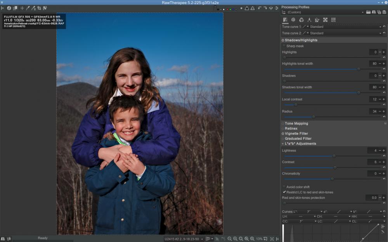Open Tone curve 2 Standard mode dropdown
This screenshot has width=388, height=242.
coord(345,33)
